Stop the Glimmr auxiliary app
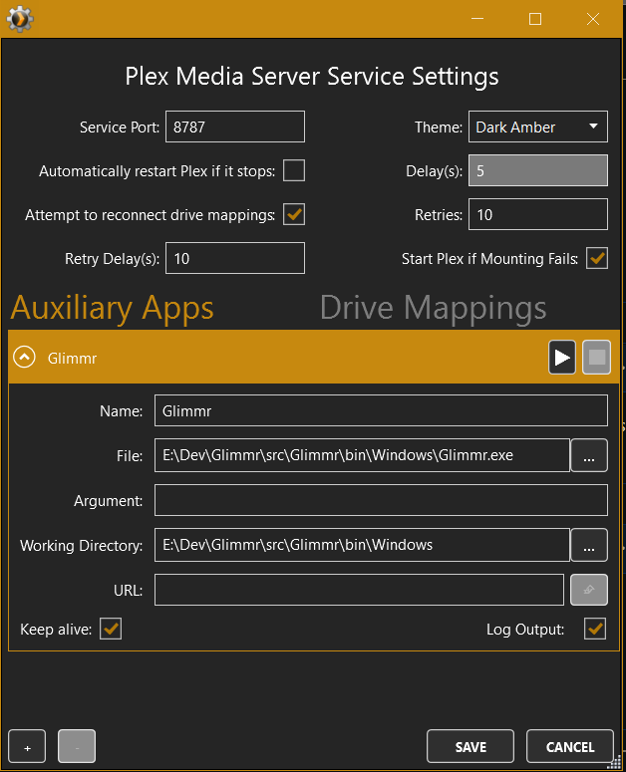This screenshot has height=772, width=626. 596,358
